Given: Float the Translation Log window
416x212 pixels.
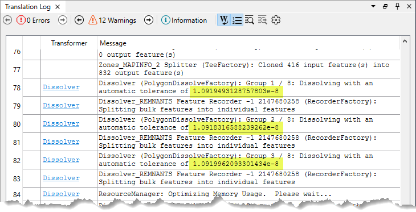Looking at the screenshot, I should point(385,7).
